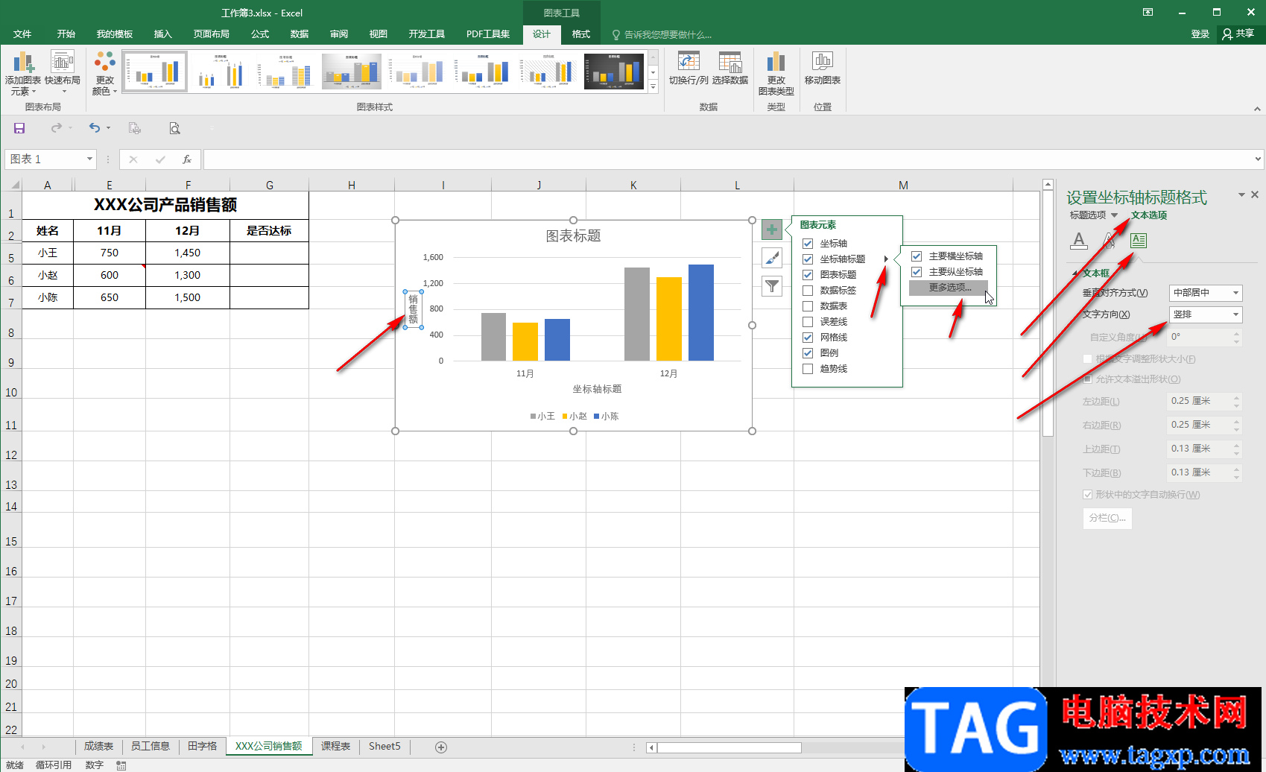Switch to the 格式 ribbon tab
The height and width of the screenshot is (772, 1266).
(x=580, y=34)
